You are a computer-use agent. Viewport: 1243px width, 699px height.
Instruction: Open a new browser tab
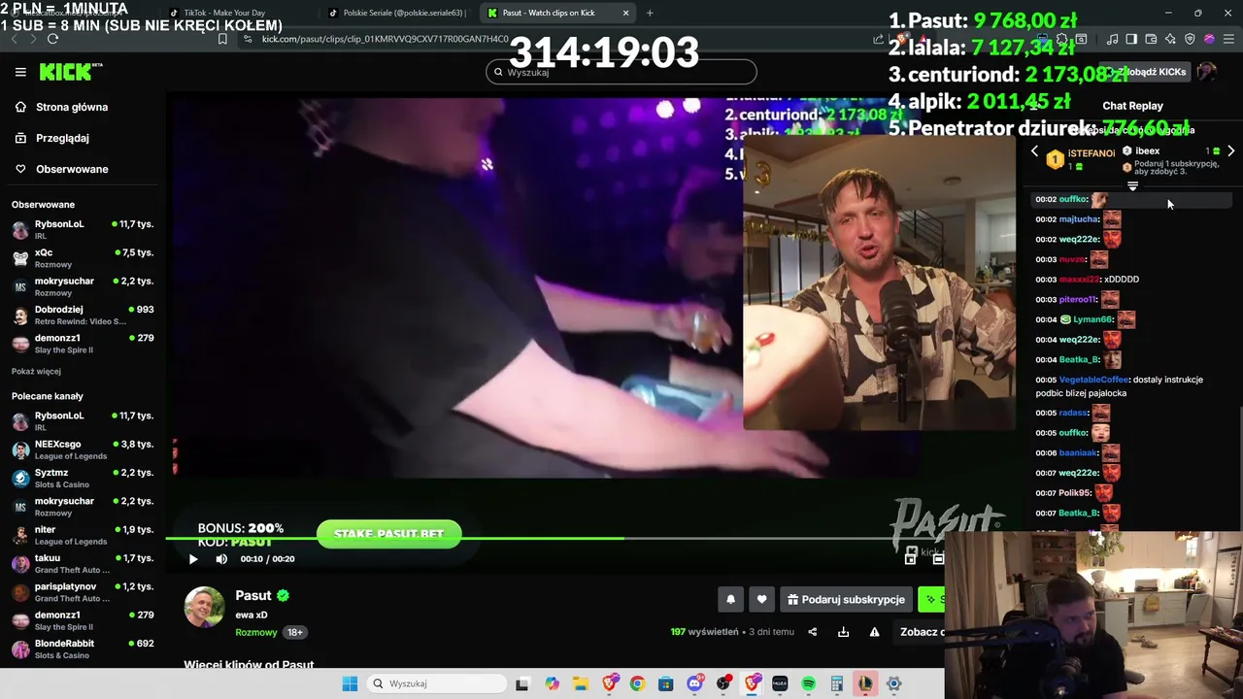pyautogui.click(x=650, y=13)
